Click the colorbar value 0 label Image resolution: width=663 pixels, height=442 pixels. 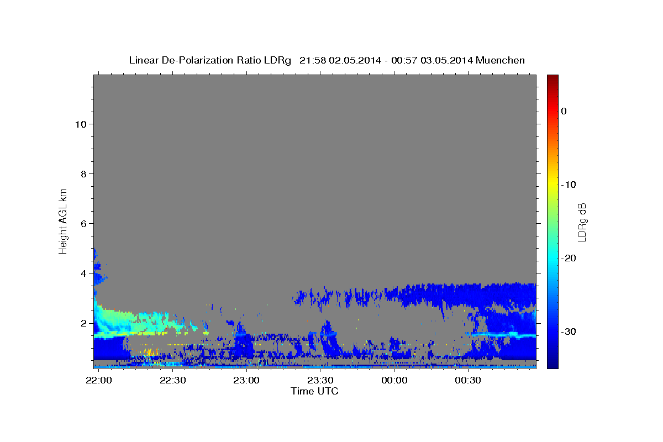point(564,111)
